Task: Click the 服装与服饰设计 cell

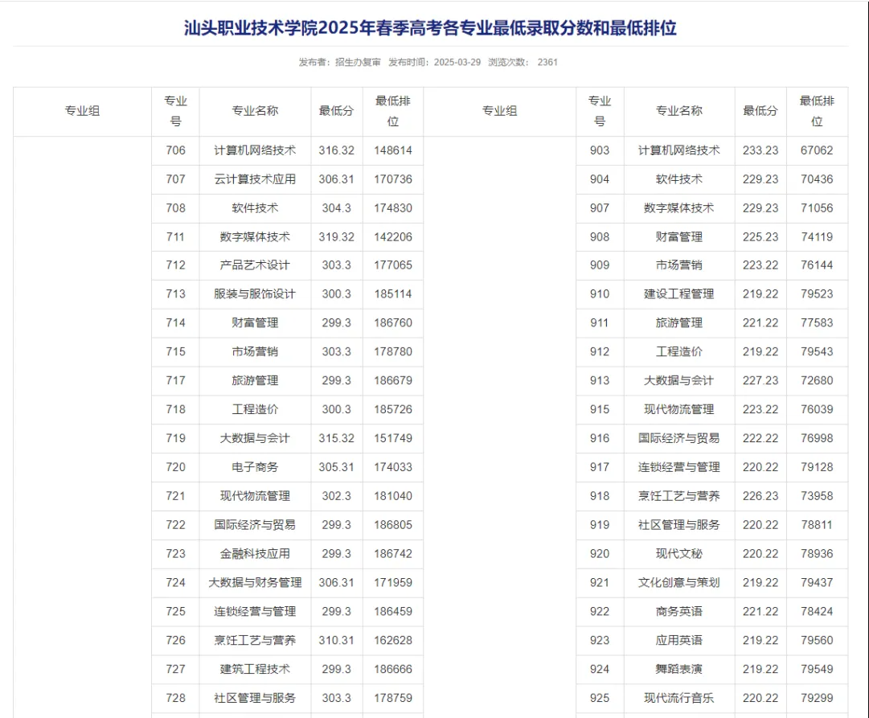Action: [255, 294]
